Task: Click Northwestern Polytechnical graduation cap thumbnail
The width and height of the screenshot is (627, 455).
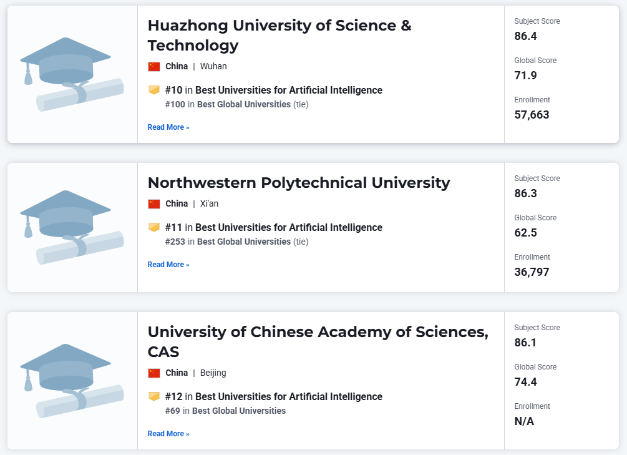Action: tap(72, 227)
